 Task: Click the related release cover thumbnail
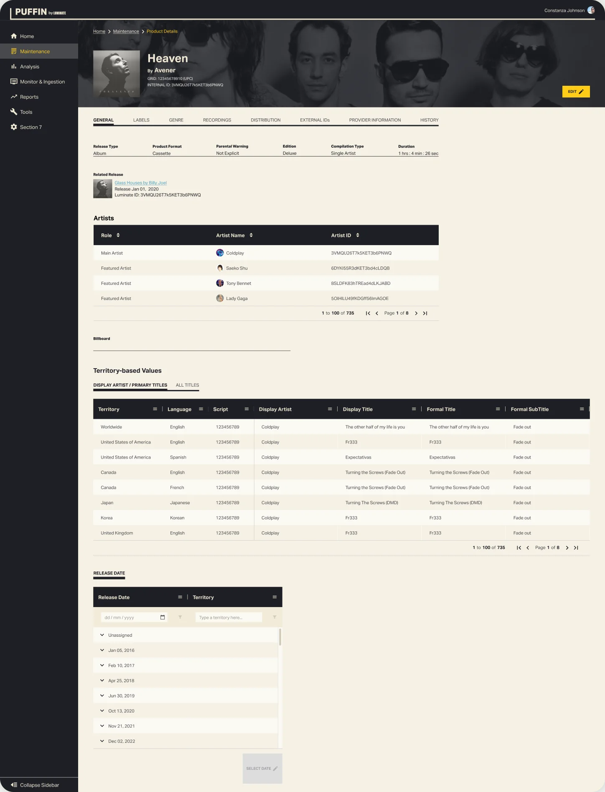pos(103,189)
